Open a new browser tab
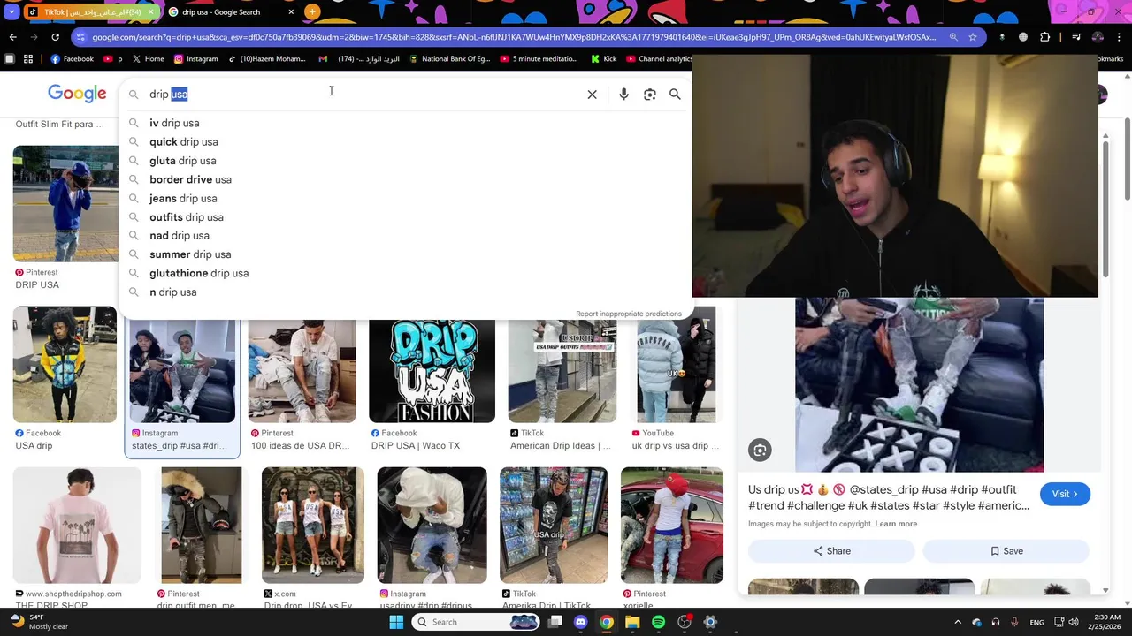The width and height of the screenshot is (1132, 636). 312,12
